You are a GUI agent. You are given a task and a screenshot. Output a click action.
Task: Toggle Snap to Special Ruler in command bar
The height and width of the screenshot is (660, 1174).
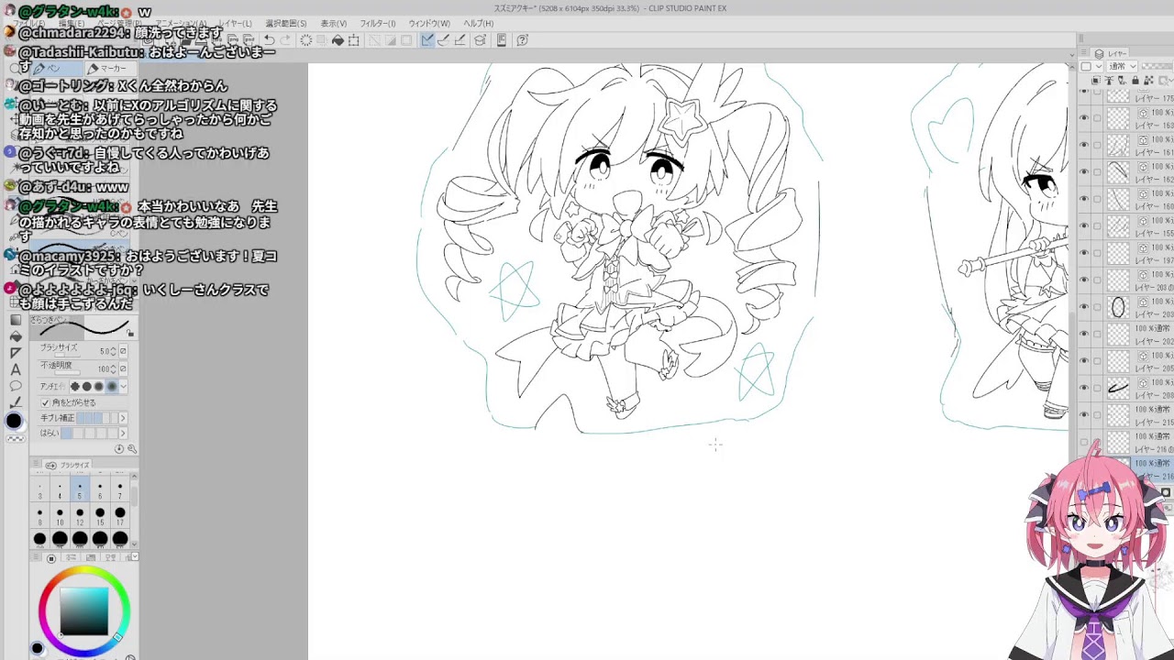(x=444, y=40)
